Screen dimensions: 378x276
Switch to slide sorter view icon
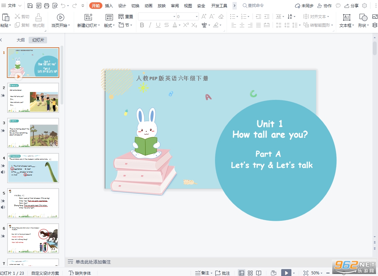250,273
